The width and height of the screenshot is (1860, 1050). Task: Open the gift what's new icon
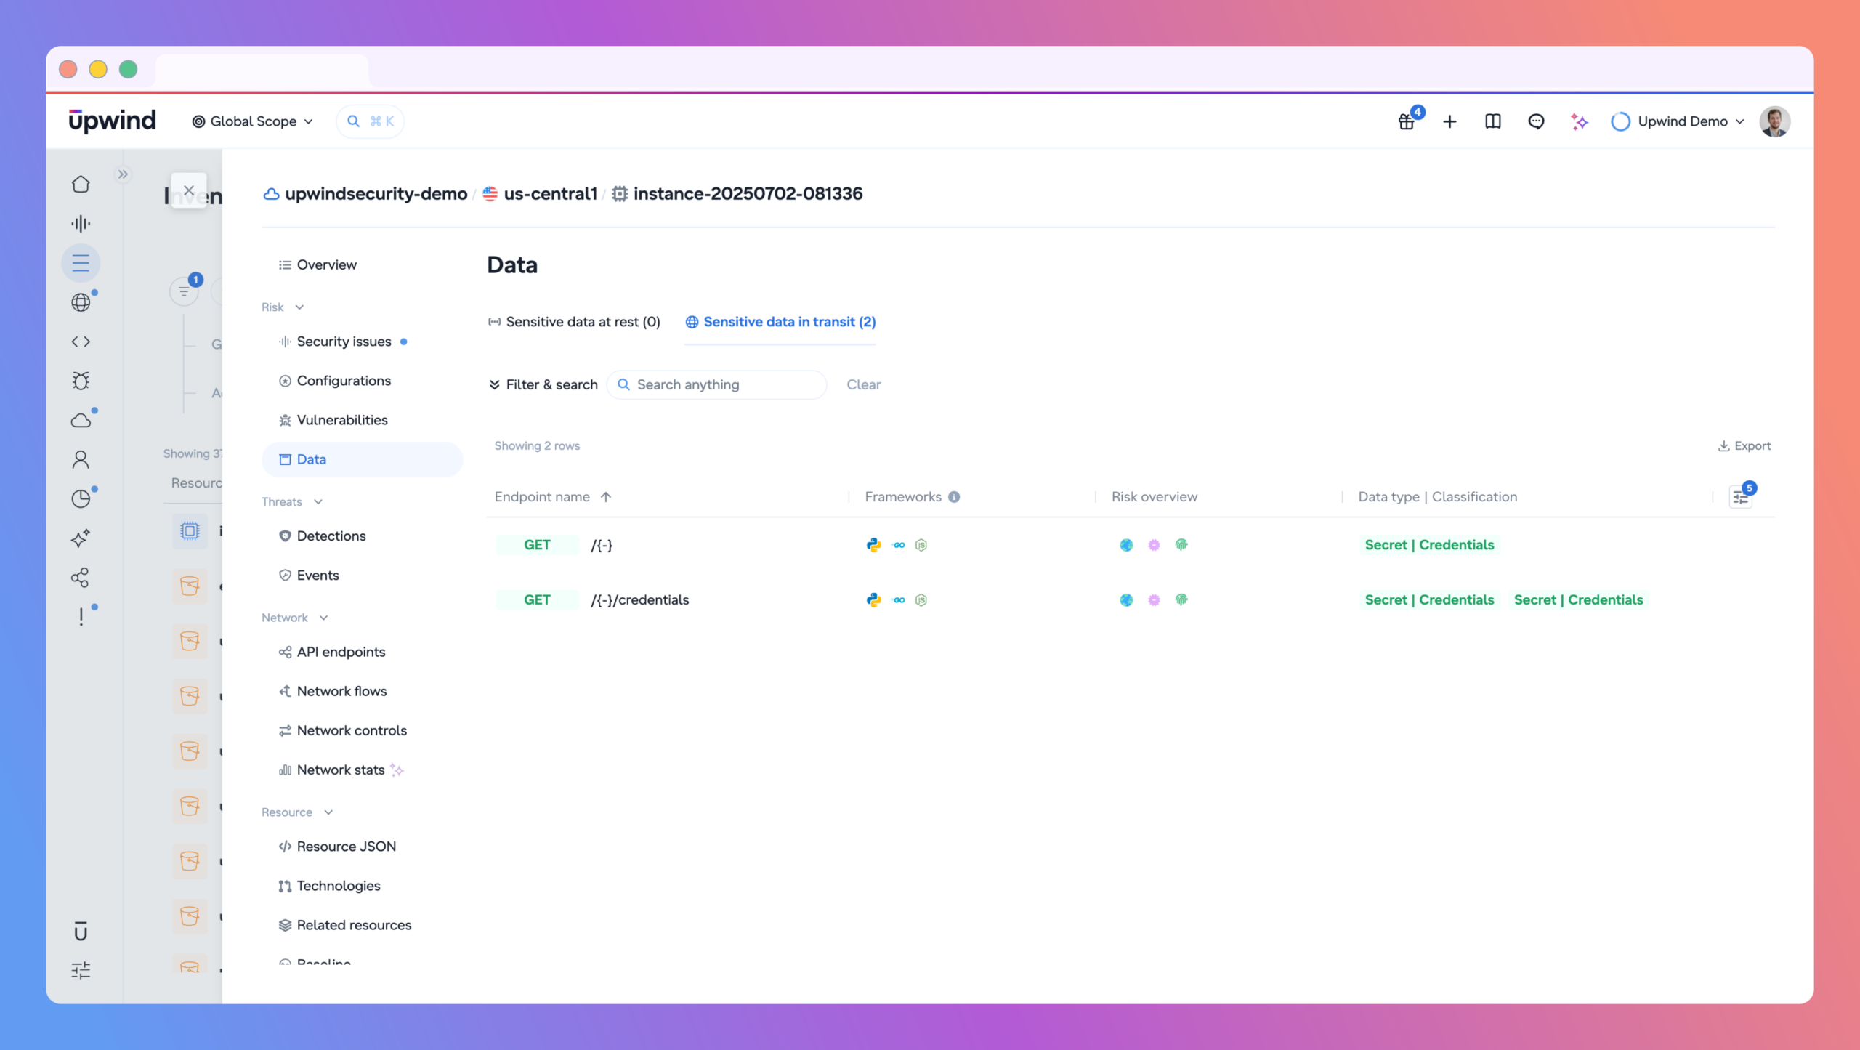1407,121
